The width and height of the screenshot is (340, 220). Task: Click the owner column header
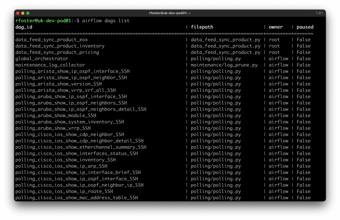point(276,27)
